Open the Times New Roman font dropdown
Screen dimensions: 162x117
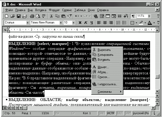tap(61, 22)
